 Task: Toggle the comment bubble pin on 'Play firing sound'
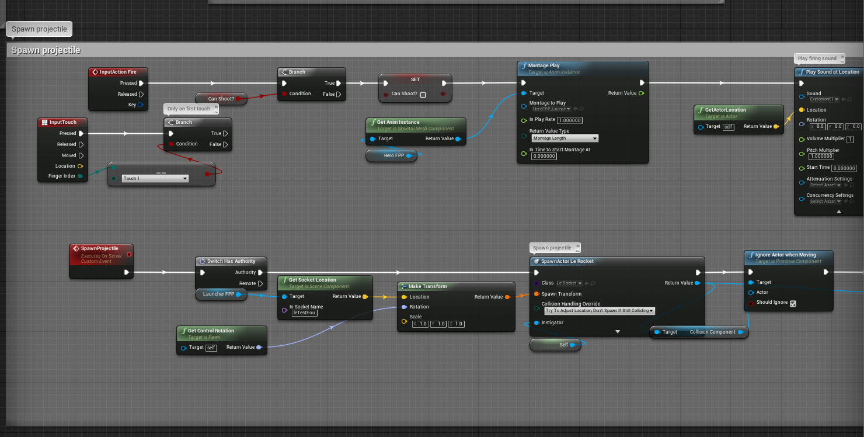point(841,57)
